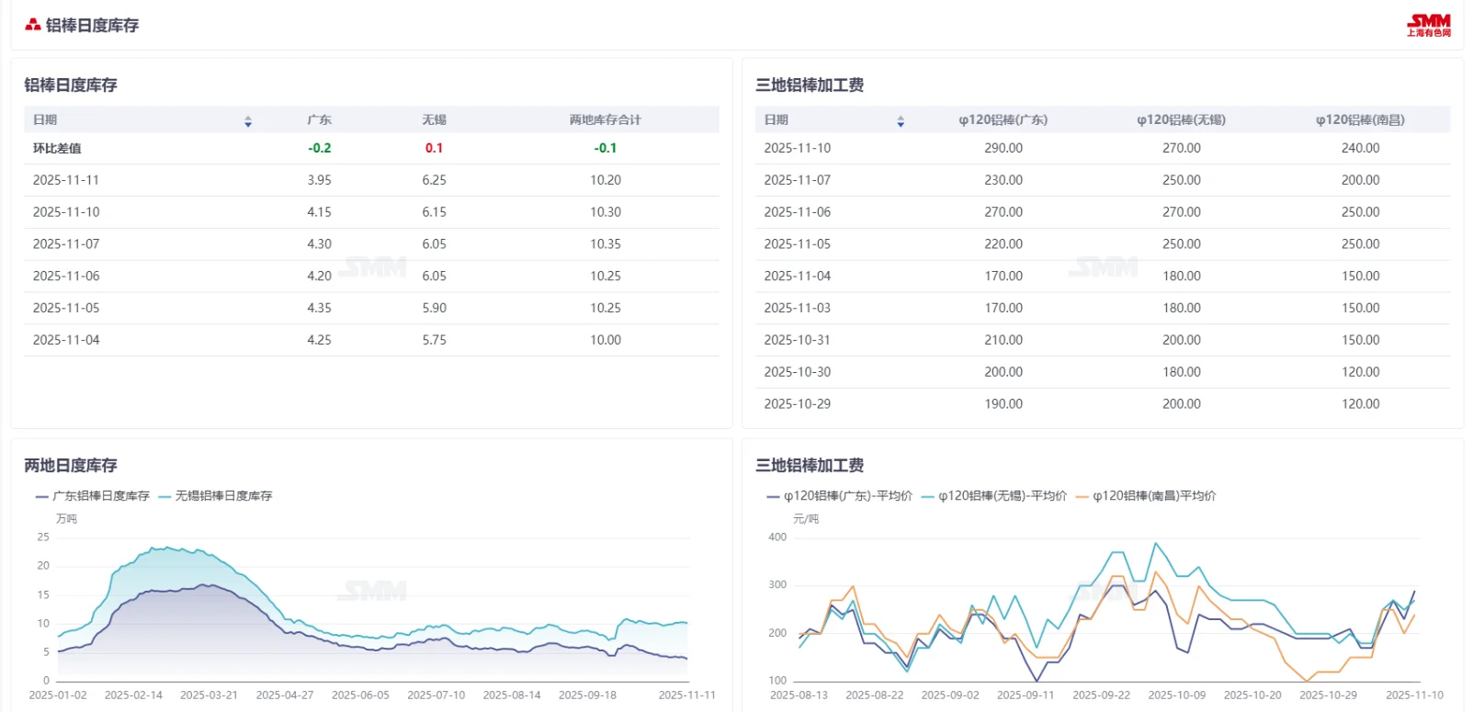
Task: Click the combined inventory total 10.35
Action: [606, 244]
